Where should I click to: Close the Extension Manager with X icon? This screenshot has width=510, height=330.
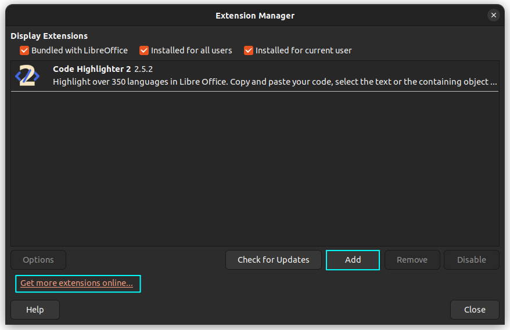493,15
